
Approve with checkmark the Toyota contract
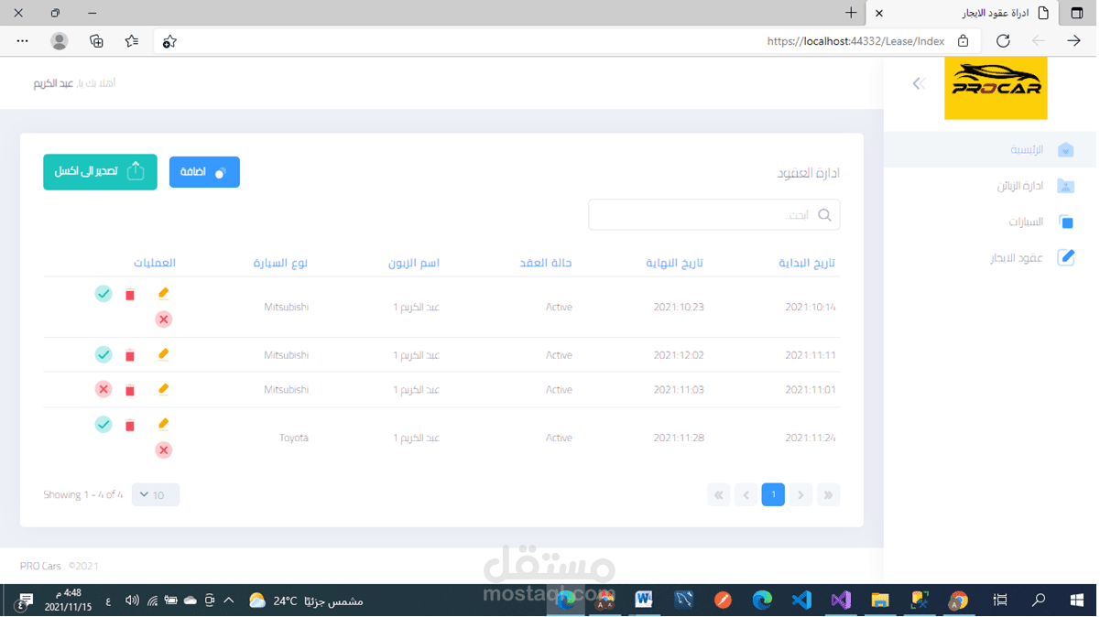click(x=103, y=424)
